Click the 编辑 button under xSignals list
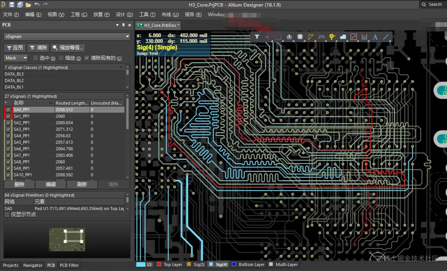 pyautogui.click(x=51, y=184)
